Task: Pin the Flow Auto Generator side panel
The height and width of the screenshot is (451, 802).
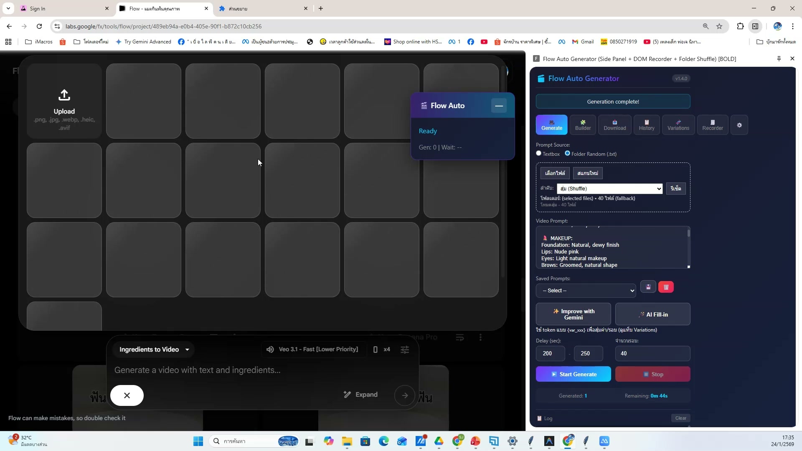Action: click(779, 59)
